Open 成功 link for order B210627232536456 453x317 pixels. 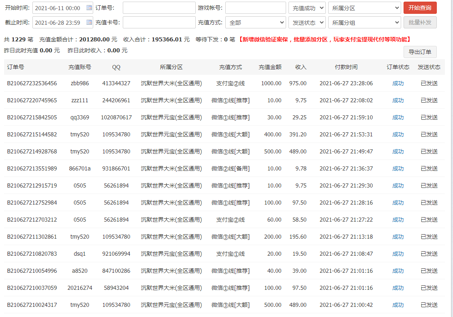tap(398, 83)
